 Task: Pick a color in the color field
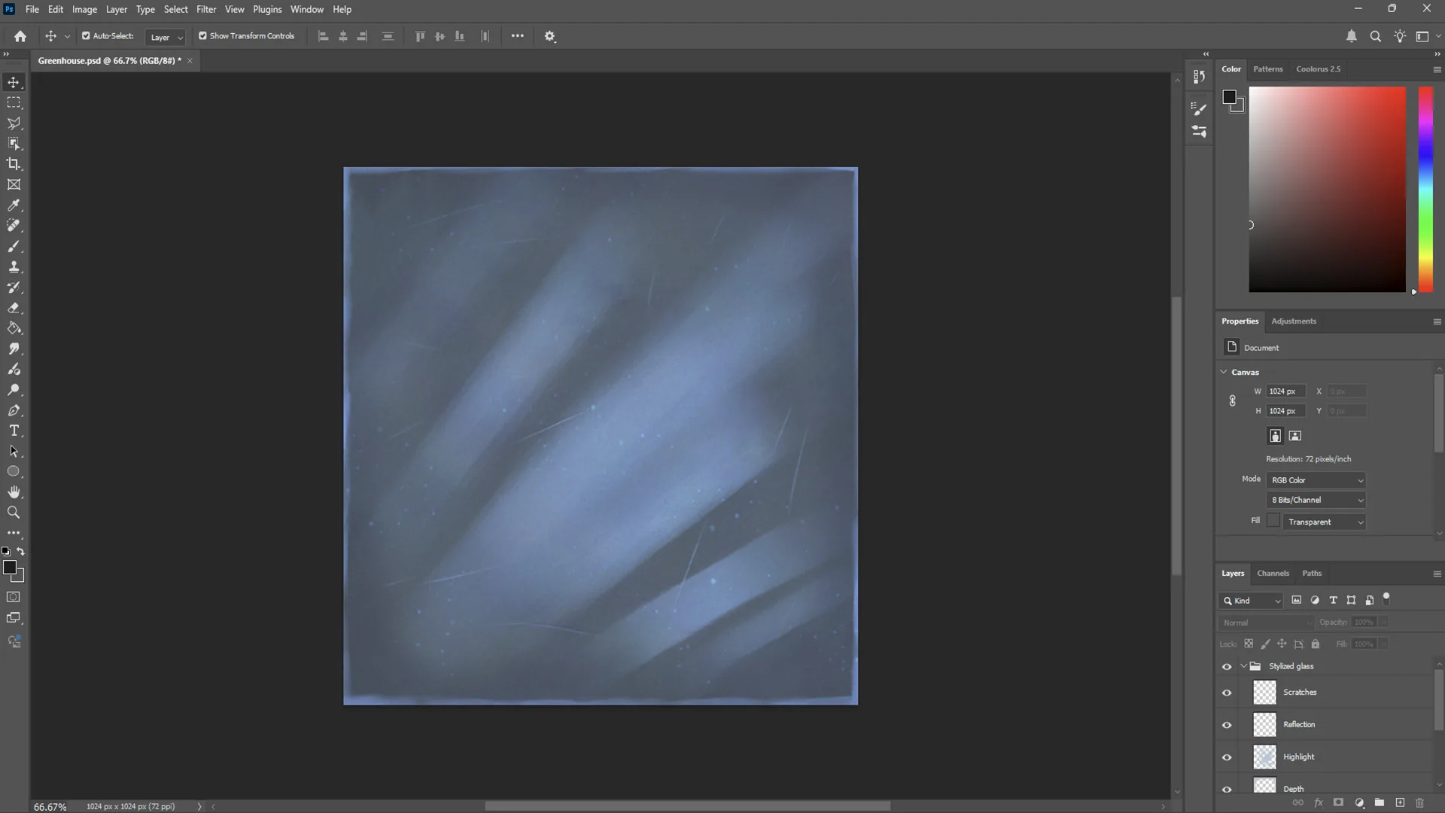(x=1328, y=189)
